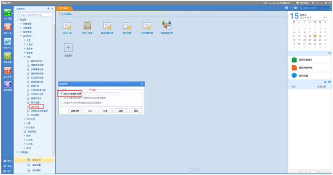The height and width of the screenshot is (175, 333).
Task: Expand the 销售管理 tree node
Action: 21,24
